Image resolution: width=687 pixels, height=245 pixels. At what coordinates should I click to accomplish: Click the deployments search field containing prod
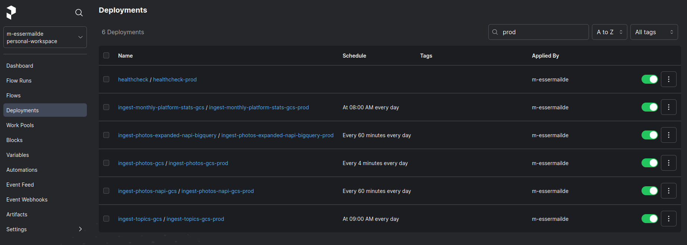[x=538, y=32]
